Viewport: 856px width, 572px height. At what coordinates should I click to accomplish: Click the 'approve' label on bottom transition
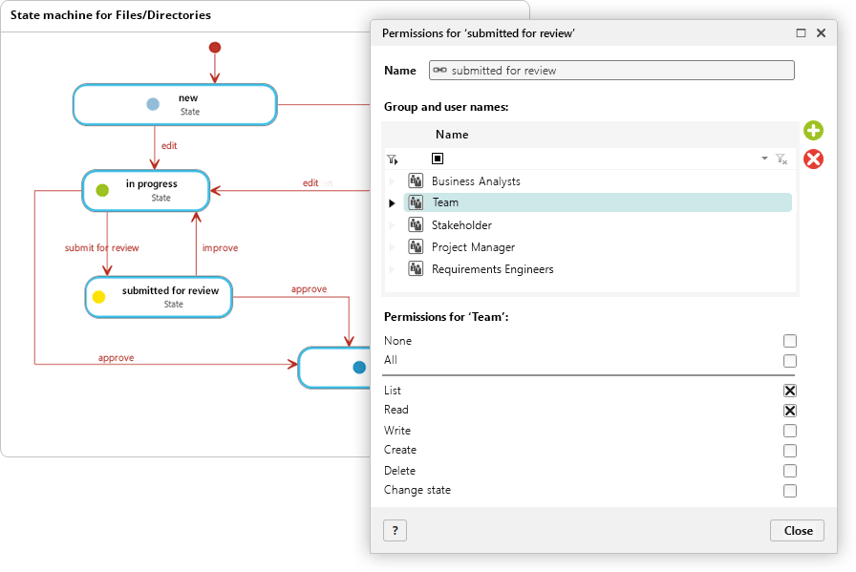point(116,358)
